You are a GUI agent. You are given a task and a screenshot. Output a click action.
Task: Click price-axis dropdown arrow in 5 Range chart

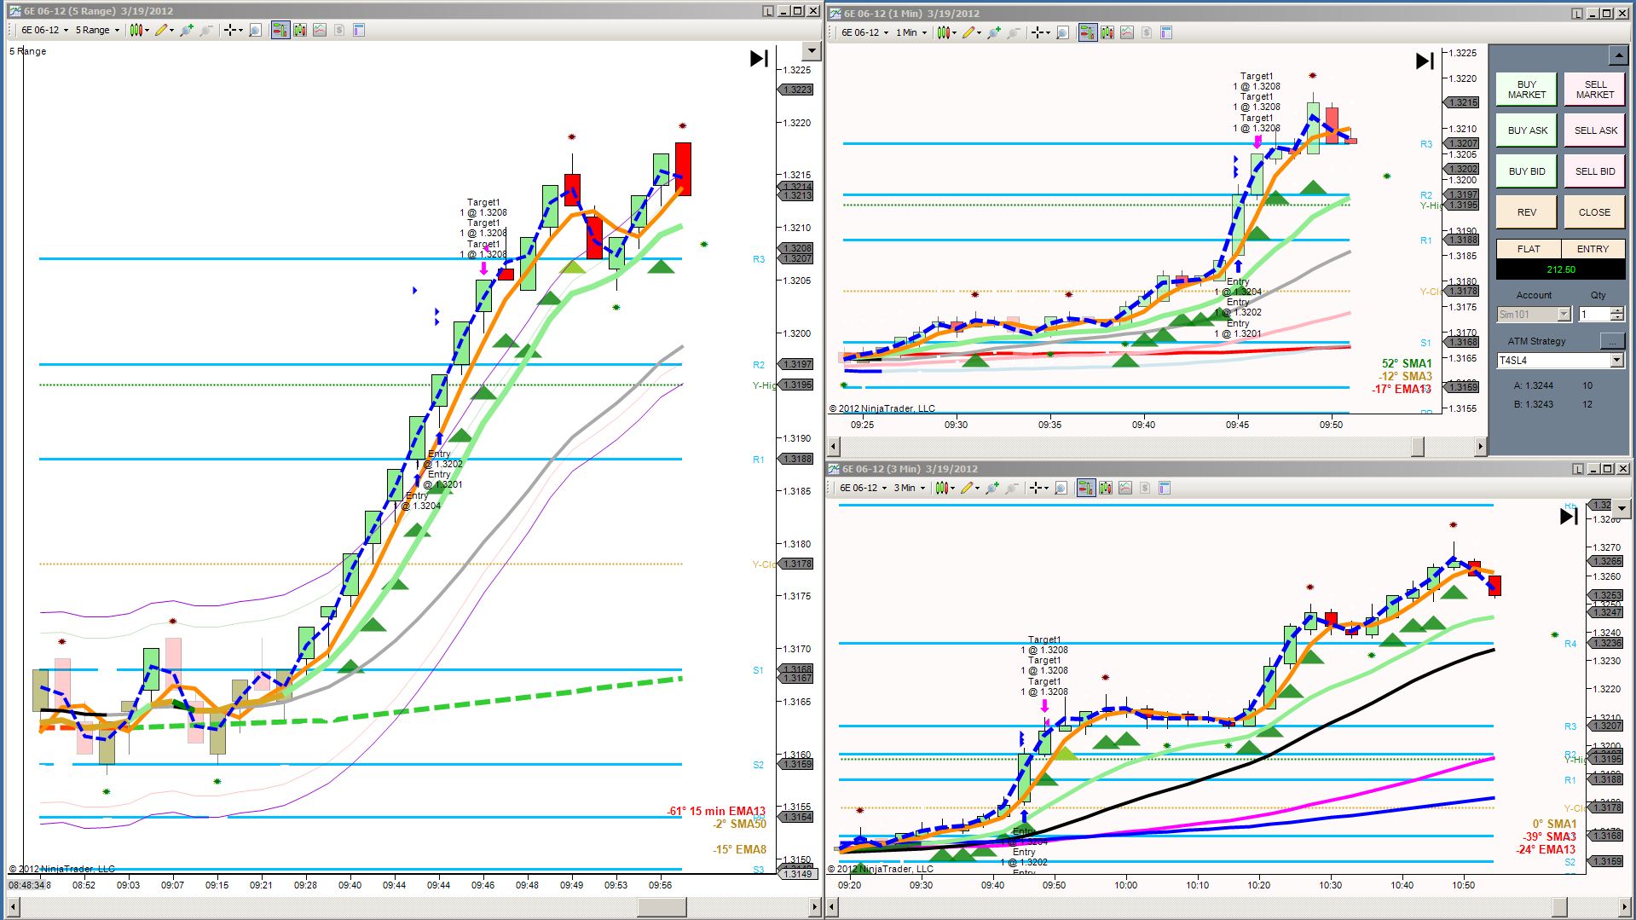point(812,51)
